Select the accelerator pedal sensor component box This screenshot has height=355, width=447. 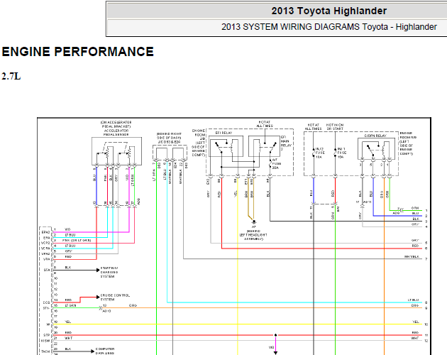116,151
